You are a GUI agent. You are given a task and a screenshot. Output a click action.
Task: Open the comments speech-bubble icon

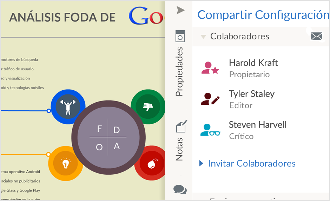click(x=180, y=189)
